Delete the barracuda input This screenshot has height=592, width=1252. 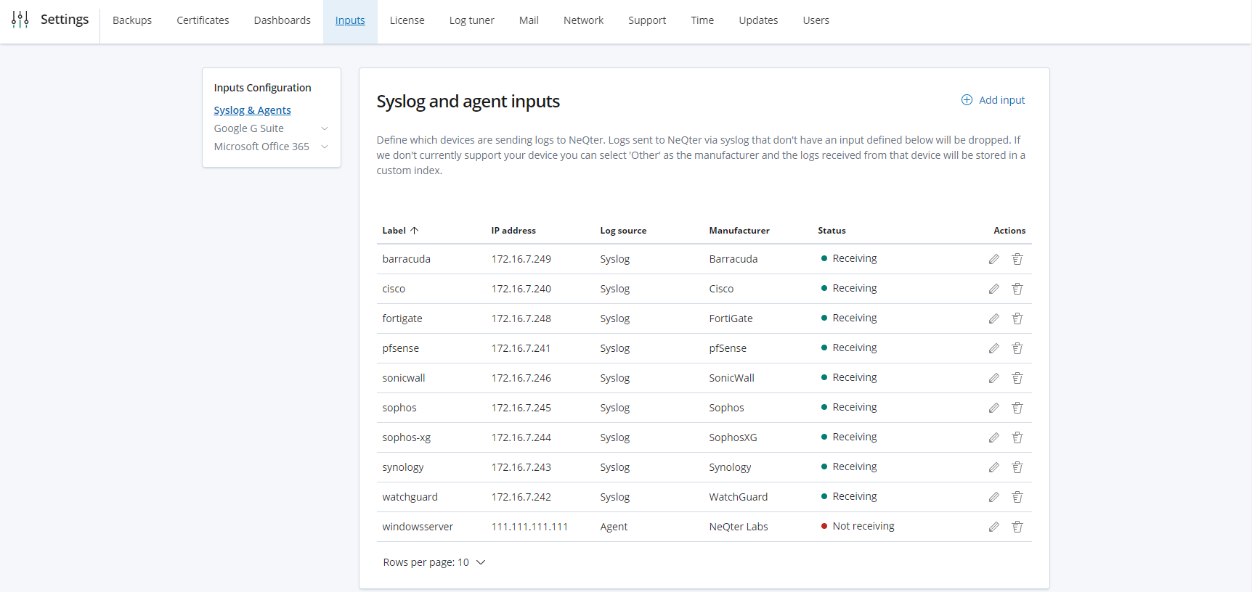point(1017,259)
